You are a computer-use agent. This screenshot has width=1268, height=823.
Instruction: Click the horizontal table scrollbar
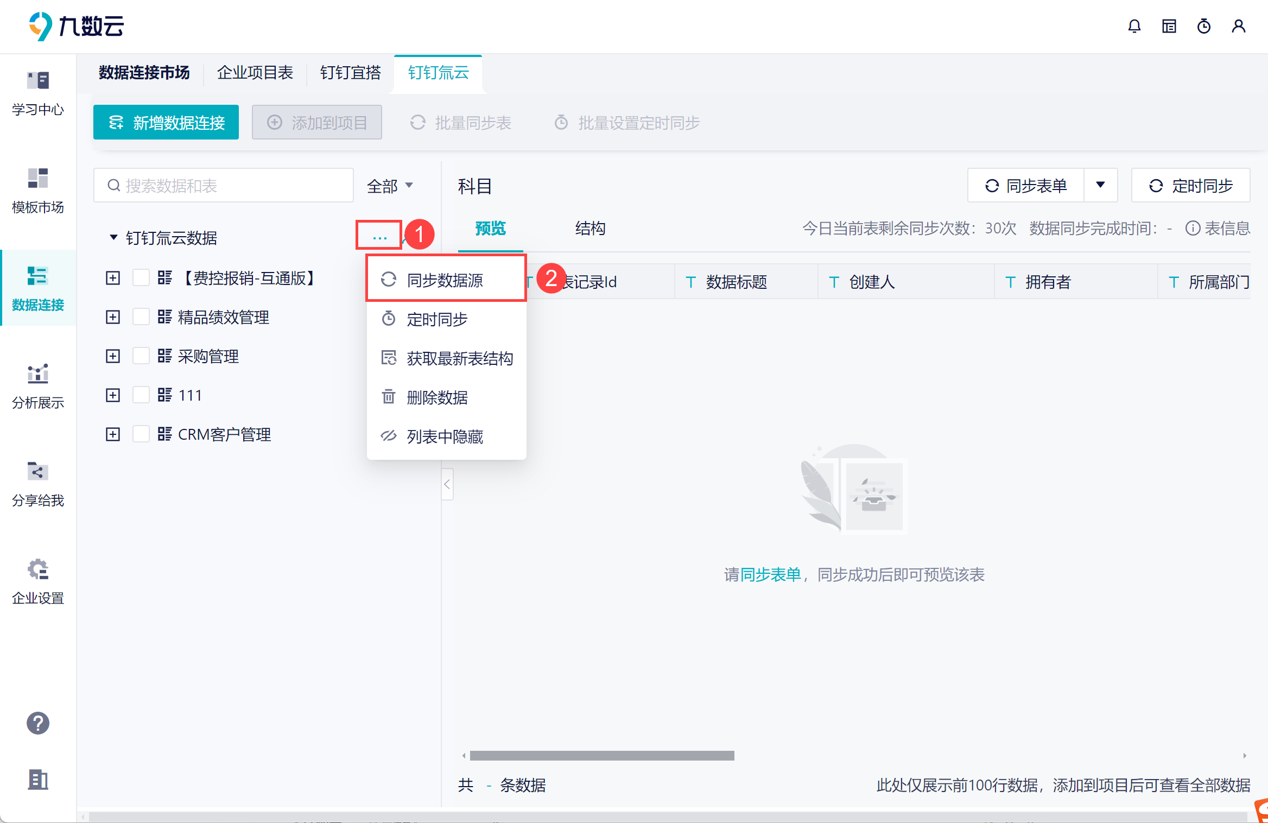pyautogui.click(x=601, y=756)
